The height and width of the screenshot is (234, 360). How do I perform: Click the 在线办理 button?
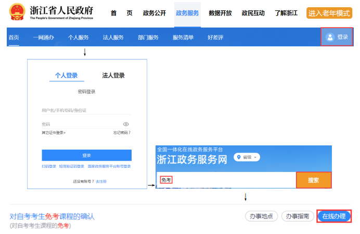[x=334, y=216]
